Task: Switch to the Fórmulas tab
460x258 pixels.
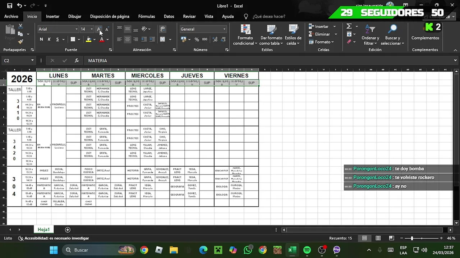Action: [x=147, y=16]
